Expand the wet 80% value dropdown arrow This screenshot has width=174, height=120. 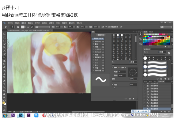click(x=62, y=27)
